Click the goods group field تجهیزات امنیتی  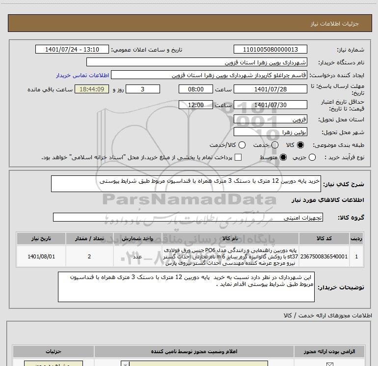click(188, 217)
